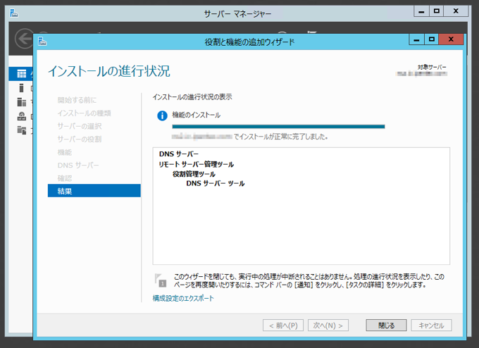
Task: Open the file services icon in Server Manager's left pane
Action: click(x=21, y=130)
